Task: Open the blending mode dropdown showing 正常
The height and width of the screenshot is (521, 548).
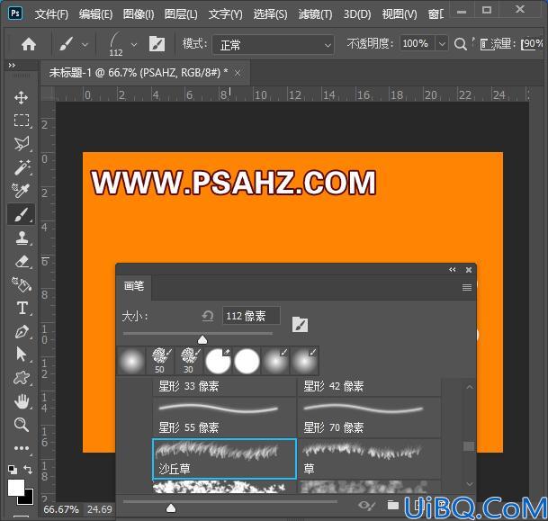Action: click(x=273, y=45)
